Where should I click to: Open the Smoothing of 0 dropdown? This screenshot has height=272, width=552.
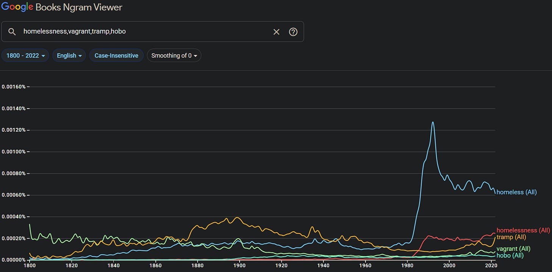(x=174, y=56)
